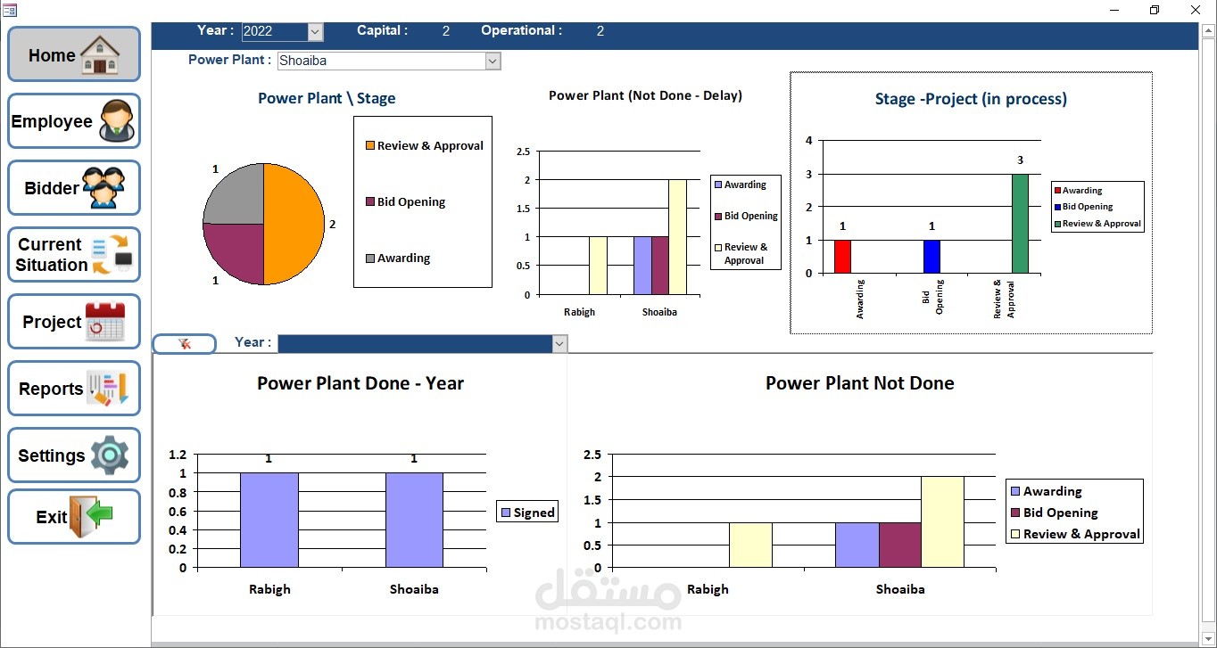Click the Capital value 2
The width and height of the screenshot is (1217, 648).
pyautogui.click(x=446, y=31)
